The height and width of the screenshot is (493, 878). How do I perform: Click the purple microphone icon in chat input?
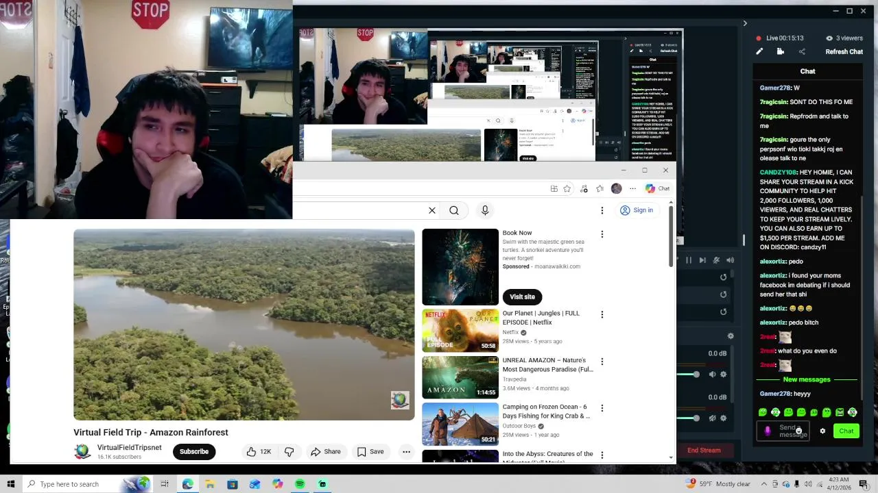pyautogui.click(x=768, y=431)
